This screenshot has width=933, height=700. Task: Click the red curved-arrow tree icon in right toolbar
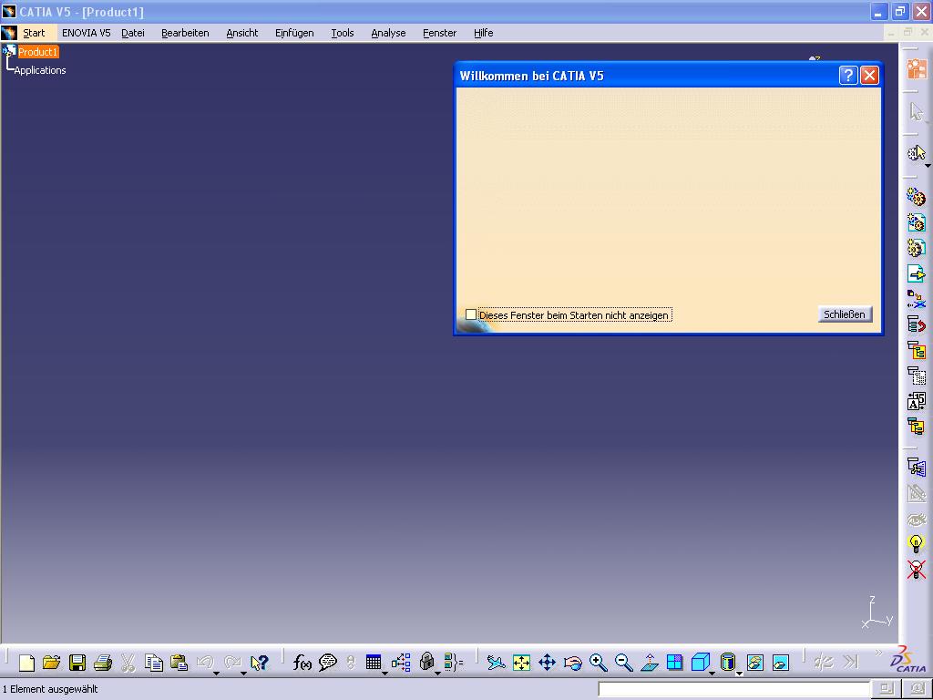(917, 324)
